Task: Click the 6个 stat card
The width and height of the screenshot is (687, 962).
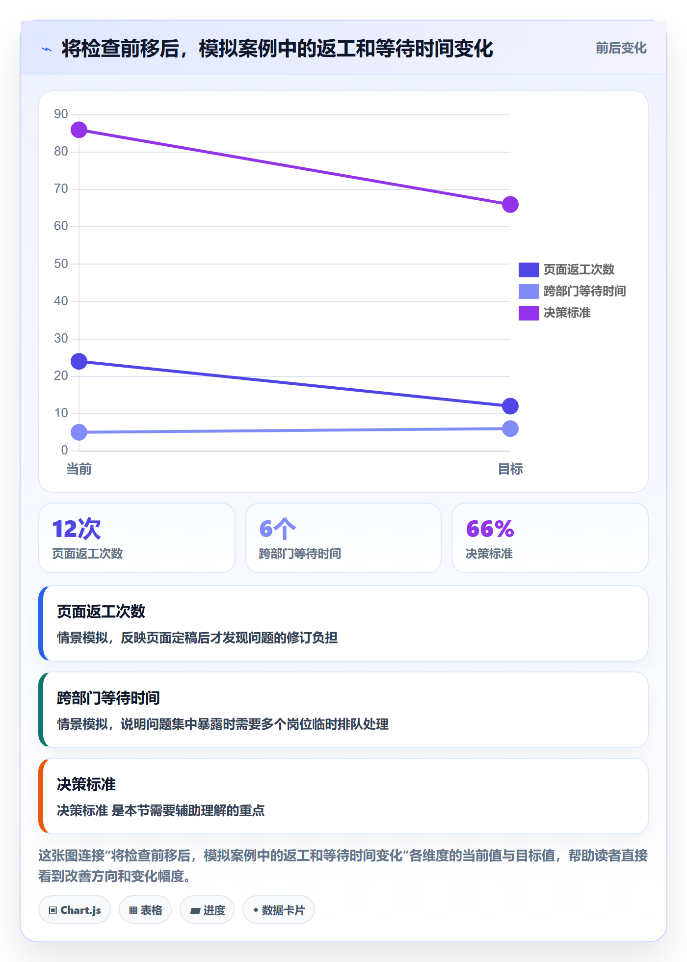Action: tap(343, 538)
